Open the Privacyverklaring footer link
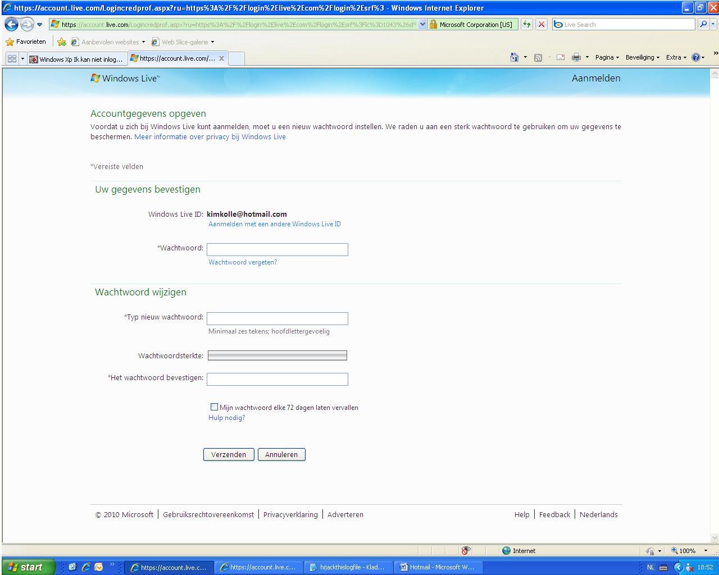The height and width of the screenshot is (575, 719). [290, 514]
